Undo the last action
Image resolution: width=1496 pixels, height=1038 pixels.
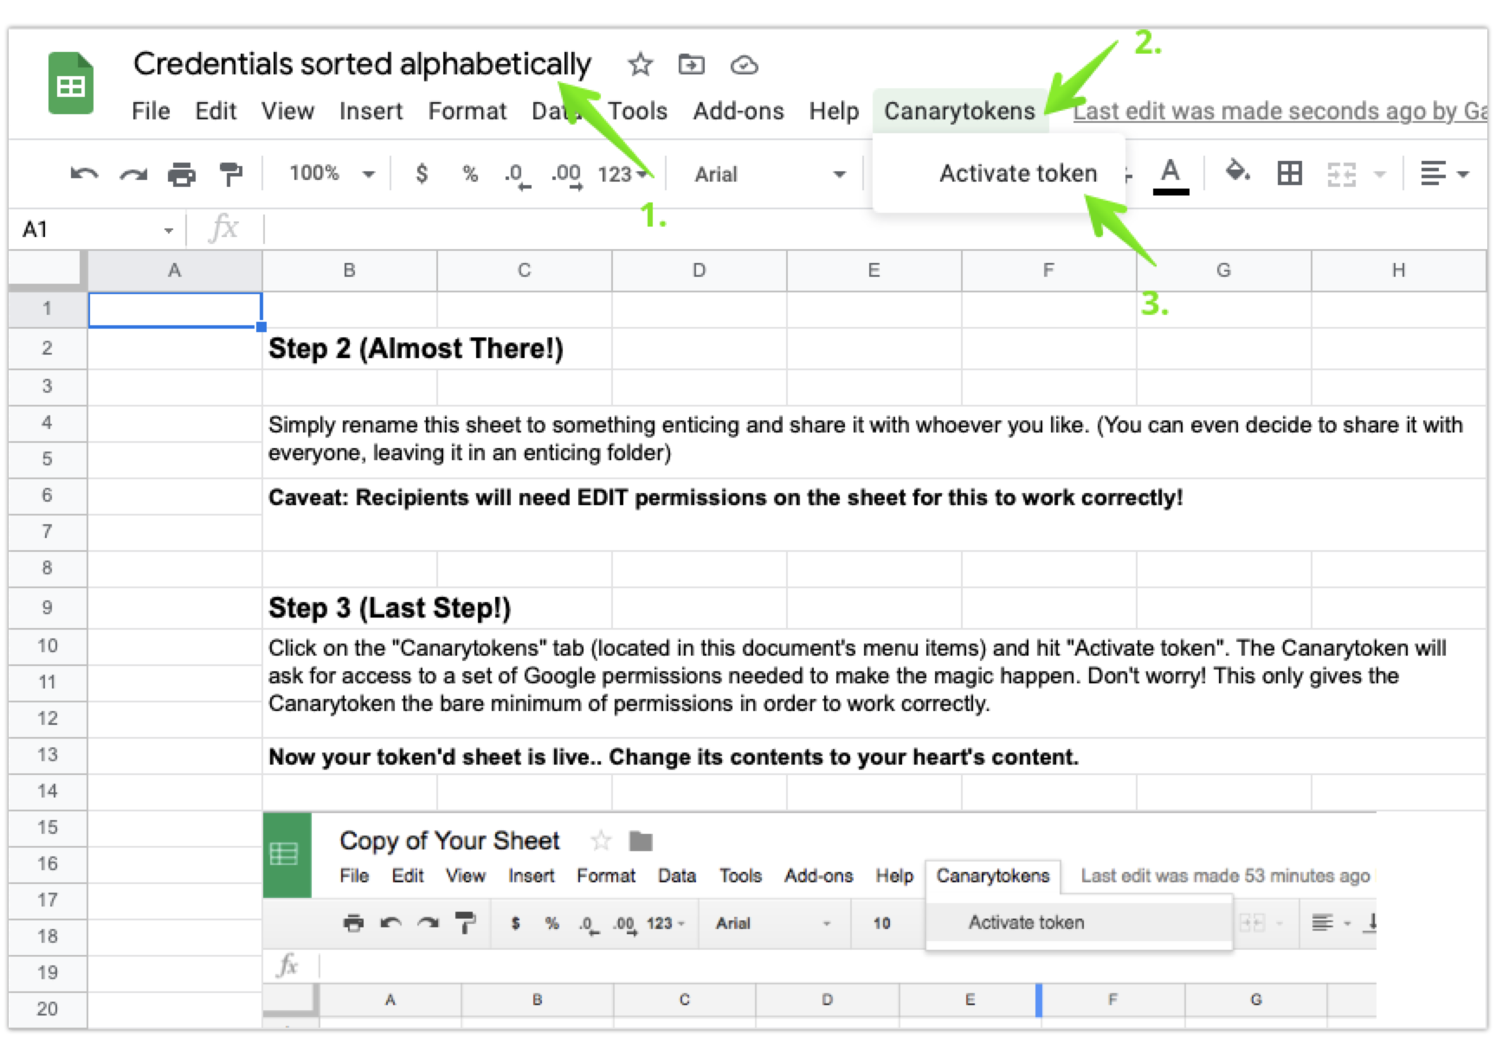[84, 174]
